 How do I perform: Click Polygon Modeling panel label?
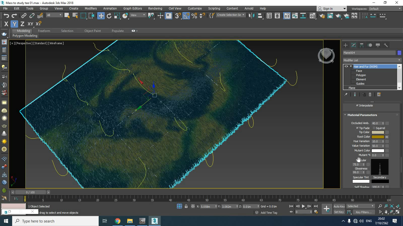(x=25, y=36)
